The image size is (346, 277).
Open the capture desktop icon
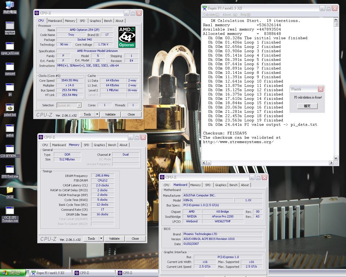click(x=10, y=28)
